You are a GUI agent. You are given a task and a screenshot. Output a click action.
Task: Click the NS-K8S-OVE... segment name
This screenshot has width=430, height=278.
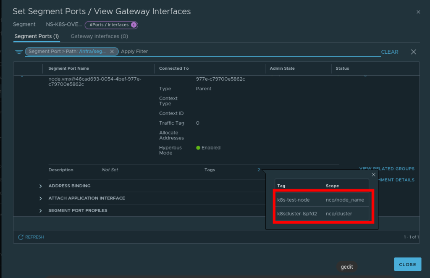(x=64, y=24)
